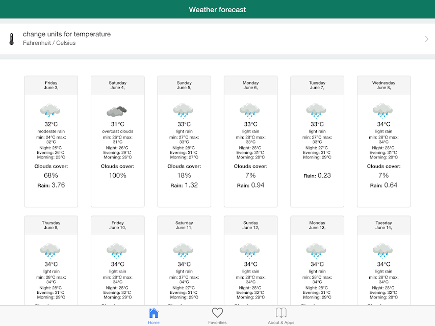Click the Sunday June 5 rain icon
Screen dimensions: 435x326
[x=183, y=111]
